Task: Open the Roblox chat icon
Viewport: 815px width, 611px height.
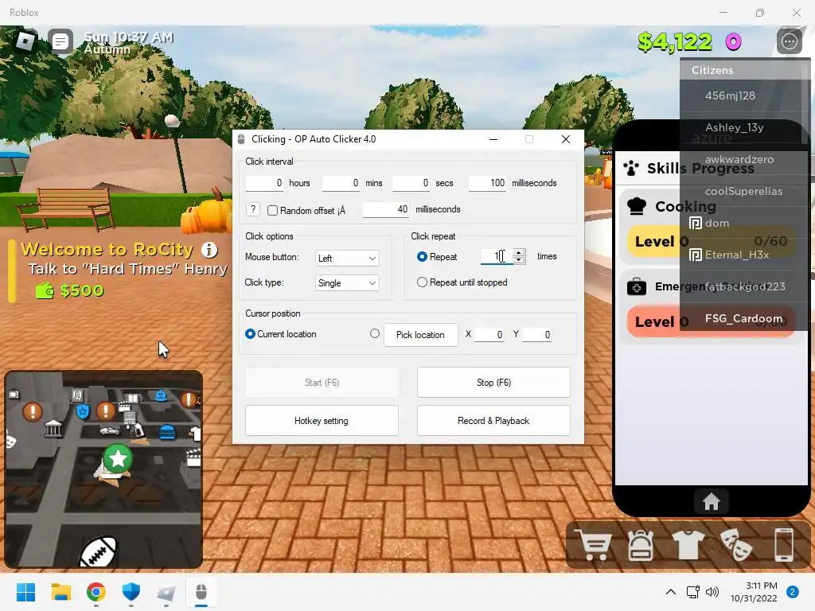Action: [60, 41]
